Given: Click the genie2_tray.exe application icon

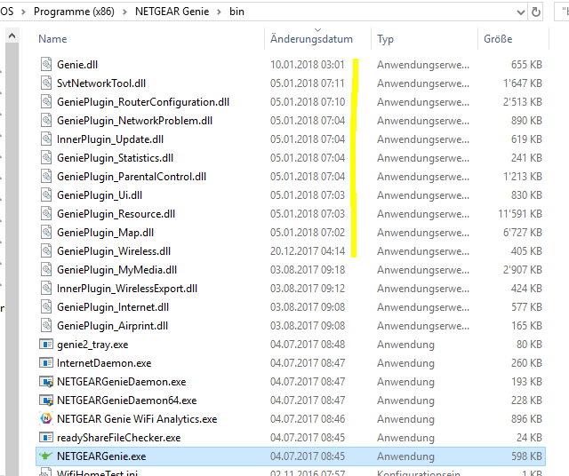Looking at the screenshot, I should tap(46, 344).
